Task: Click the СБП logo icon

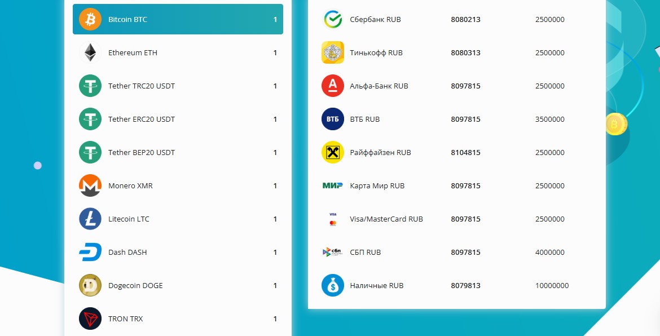Action: coord(332,252)
